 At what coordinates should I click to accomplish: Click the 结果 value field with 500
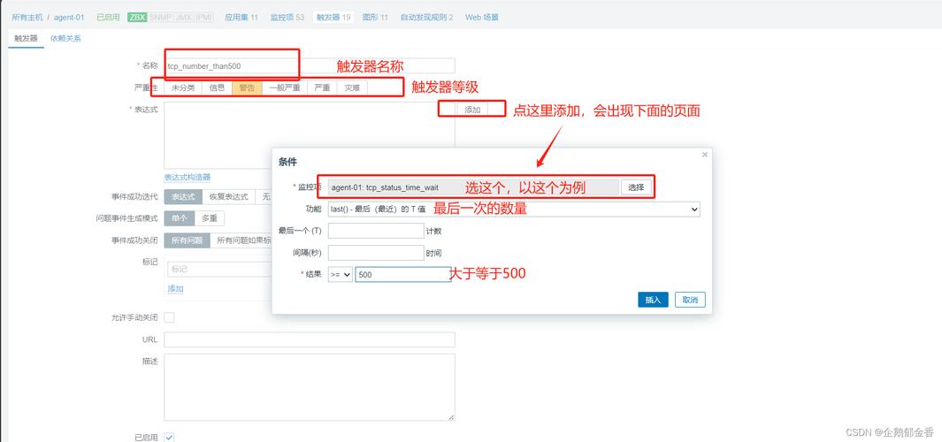[x=403, y=274]
